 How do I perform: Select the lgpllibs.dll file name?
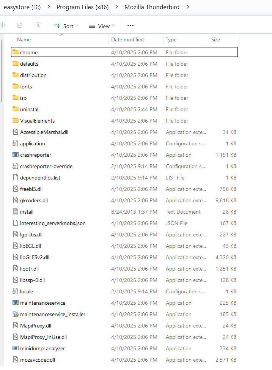click(31, 235)
